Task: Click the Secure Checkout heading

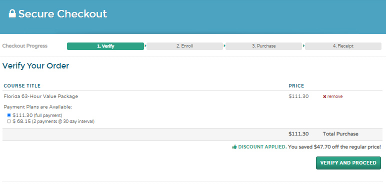Action: tap(63, 14)
